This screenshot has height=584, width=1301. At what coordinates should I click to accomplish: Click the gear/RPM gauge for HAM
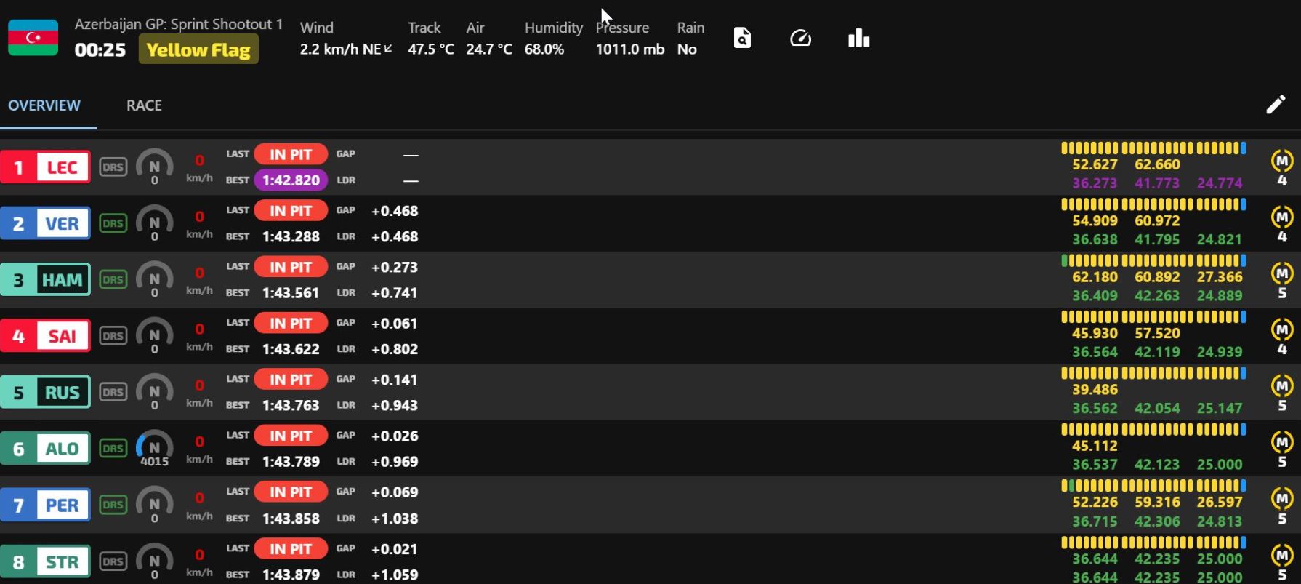(x=154, y=280)
